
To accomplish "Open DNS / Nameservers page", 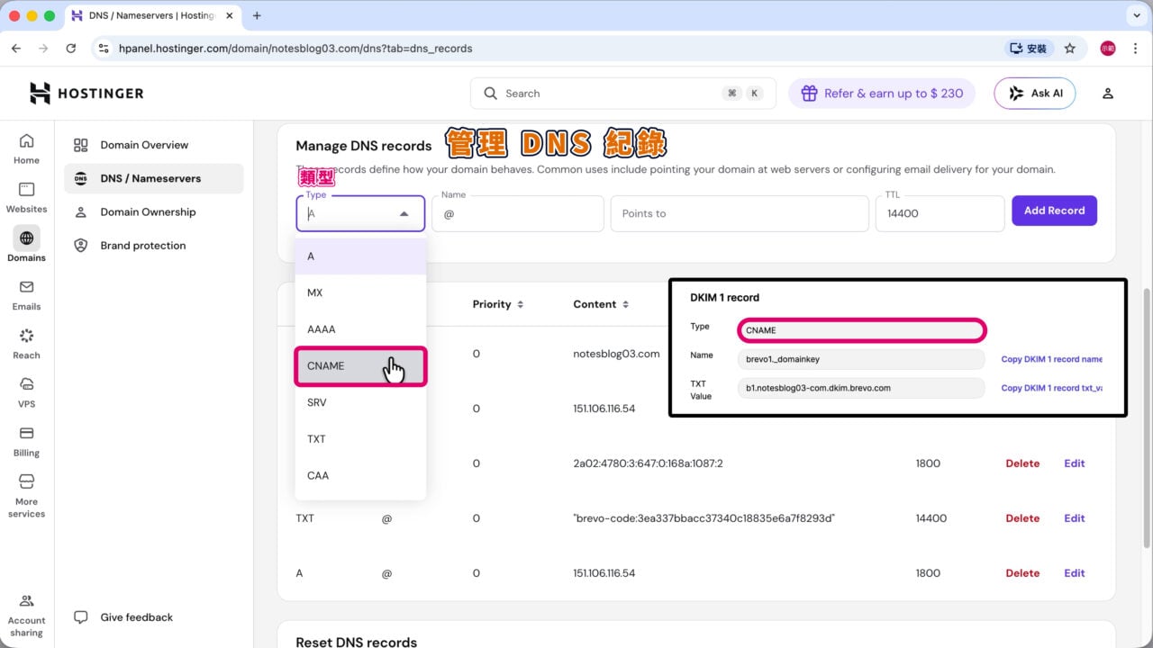I will [x=153, y=178].
